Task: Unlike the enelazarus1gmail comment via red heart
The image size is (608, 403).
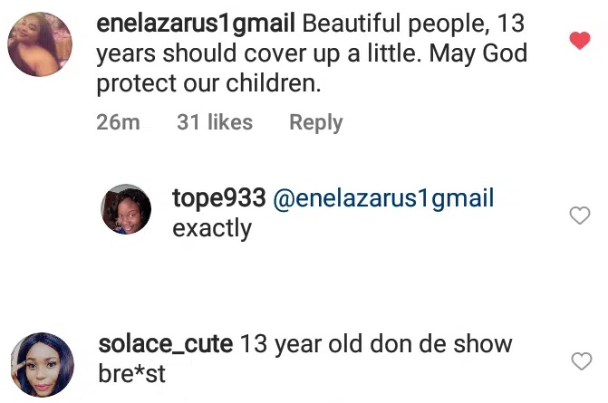Action: pyautogui.click(x=578, y=40)
